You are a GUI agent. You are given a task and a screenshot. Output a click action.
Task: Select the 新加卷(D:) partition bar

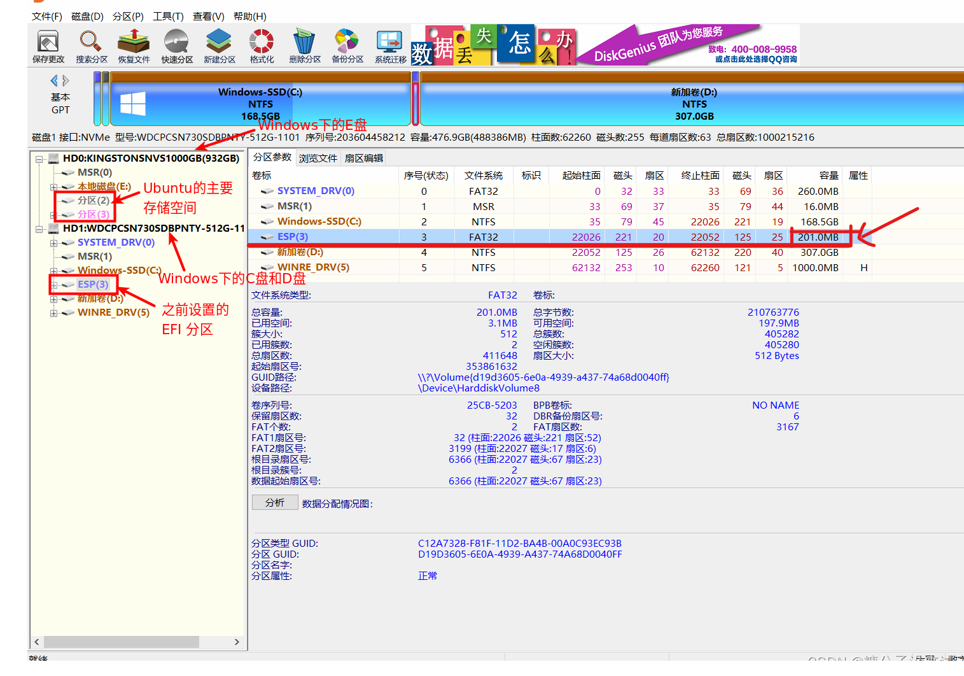(694, 102)
